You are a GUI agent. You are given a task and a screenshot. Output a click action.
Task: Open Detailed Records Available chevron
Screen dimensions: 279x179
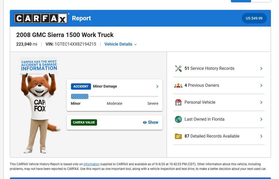pyautogui.click(x=261, y=136)
